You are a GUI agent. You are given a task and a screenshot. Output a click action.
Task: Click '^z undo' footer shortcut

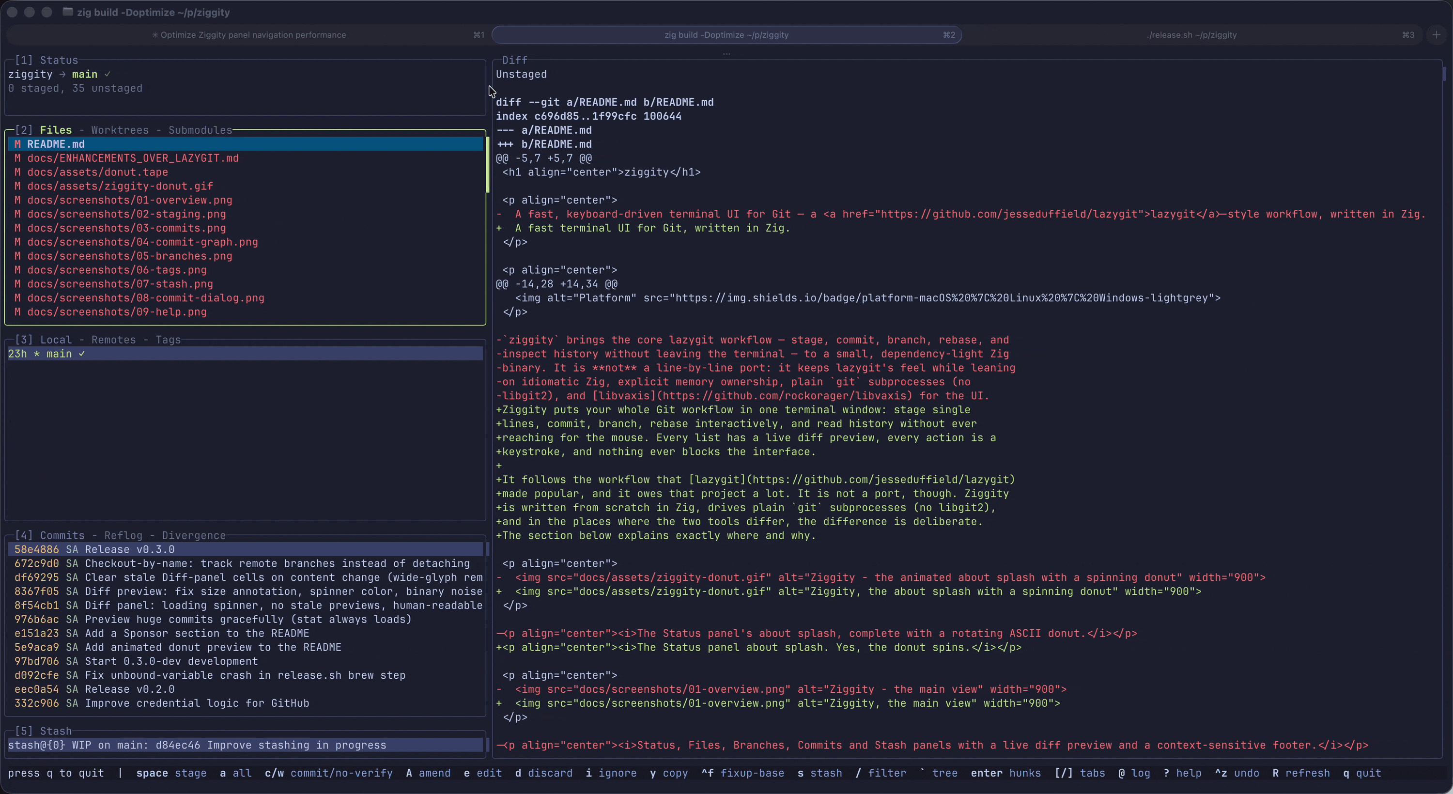pos(1237,773)
